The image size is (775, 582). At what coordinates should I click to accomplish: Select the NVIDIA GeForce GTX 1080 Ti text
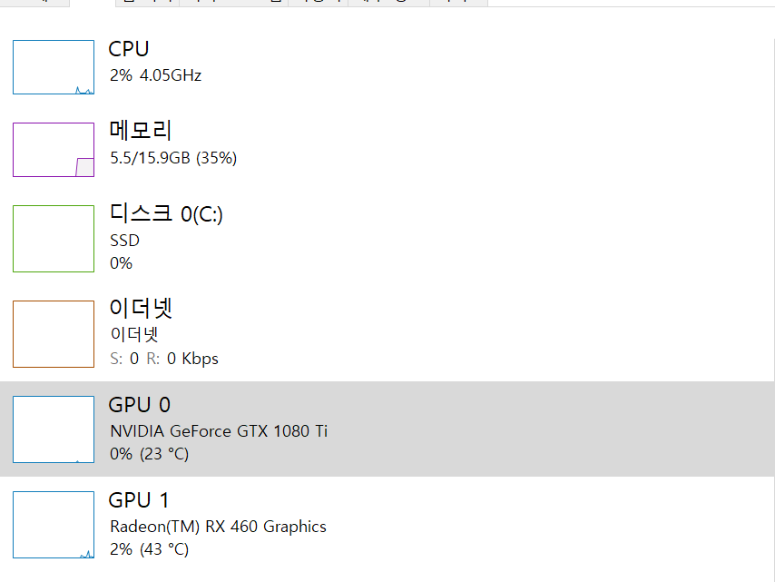pyautogui.click(x=219, y=431)
